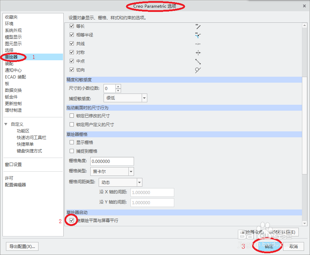Click the 共线 collinear constraint icon

pos(198,44)
